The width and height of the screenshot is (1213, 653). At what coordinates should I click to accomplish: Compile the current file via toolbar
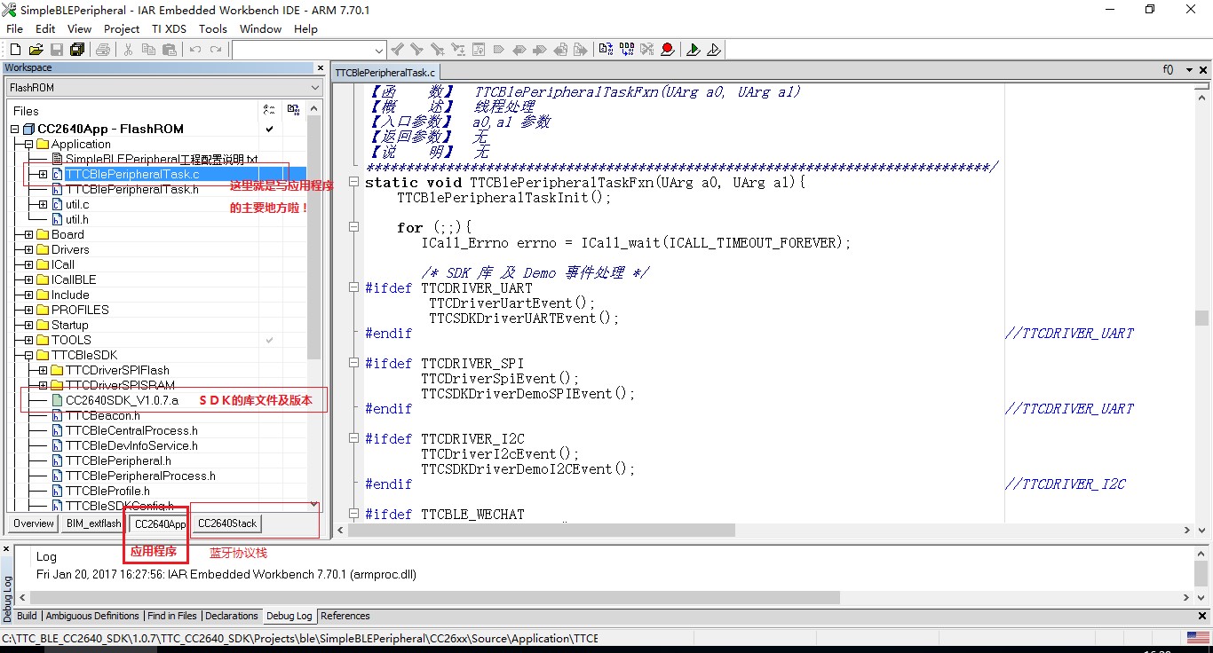(606, 50)
